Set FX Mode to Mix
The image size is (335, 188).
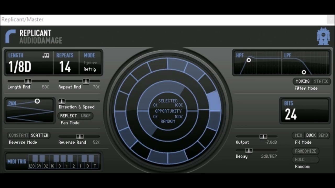(x=299, y=135)
